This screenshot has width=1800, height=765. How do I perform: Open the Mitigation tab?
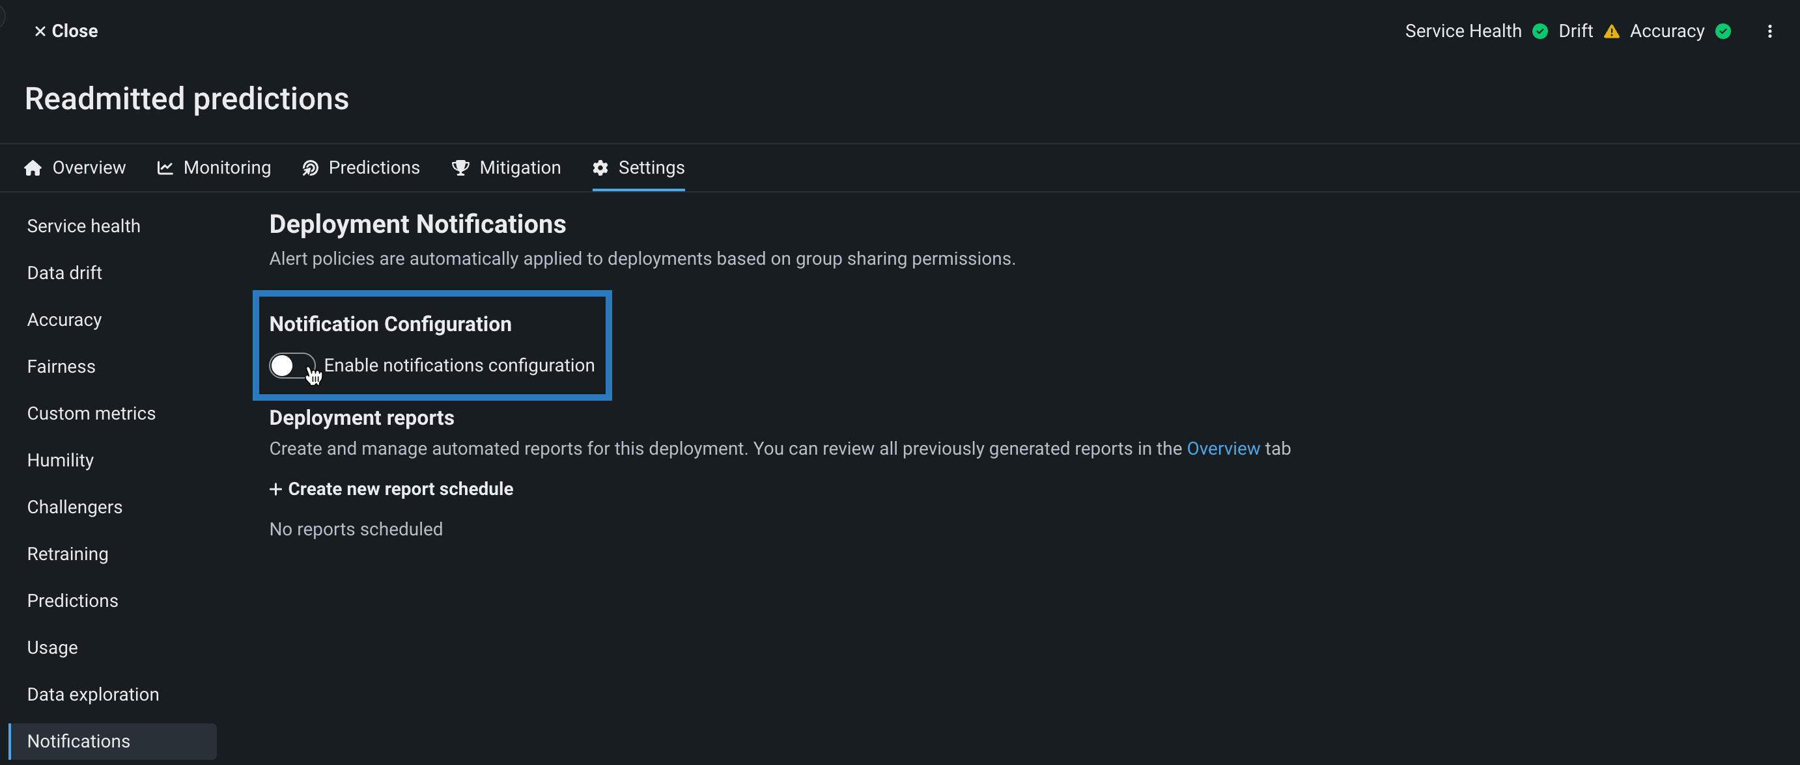pos(519,168)
